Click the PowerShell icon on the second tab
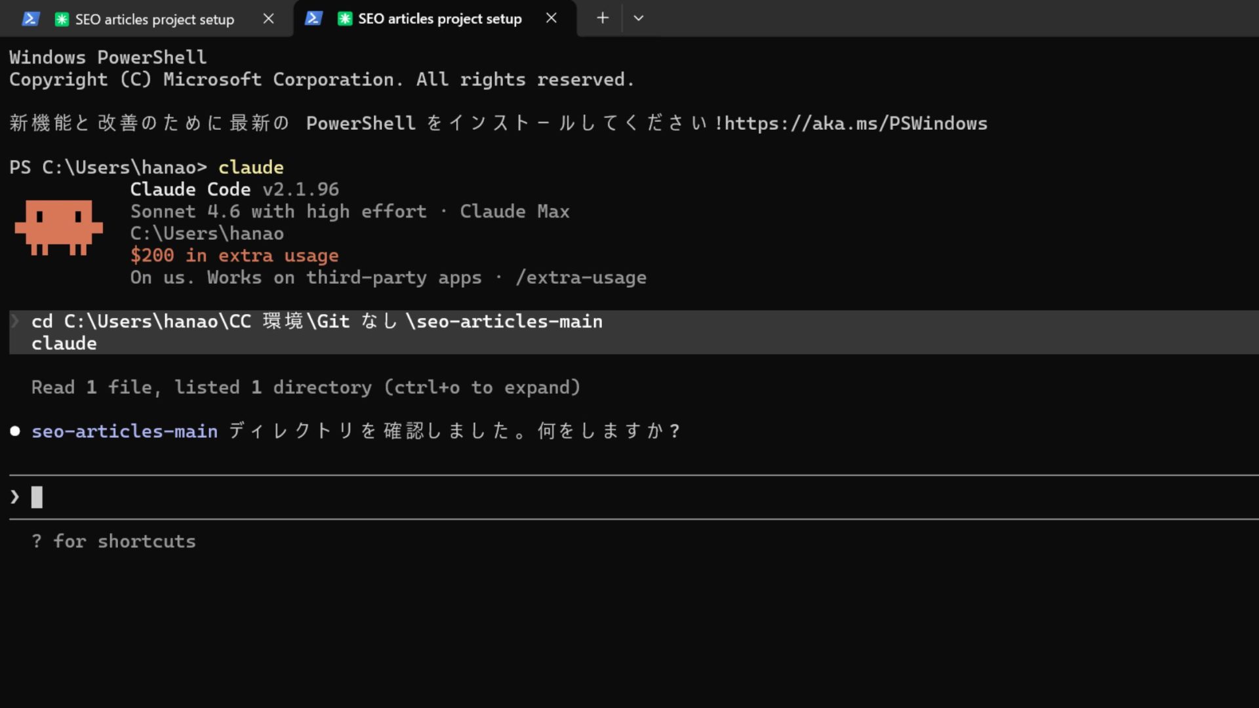The width and height of the screenshot is (1259, 708). pos(313,18)
